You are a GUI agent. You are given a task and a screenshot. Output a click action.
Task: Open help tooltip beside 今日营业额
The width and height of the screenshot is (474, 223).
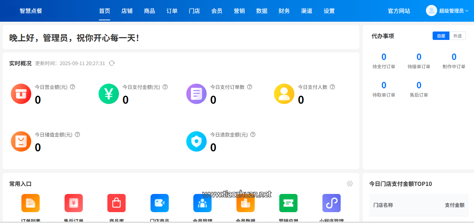(72, 87)
